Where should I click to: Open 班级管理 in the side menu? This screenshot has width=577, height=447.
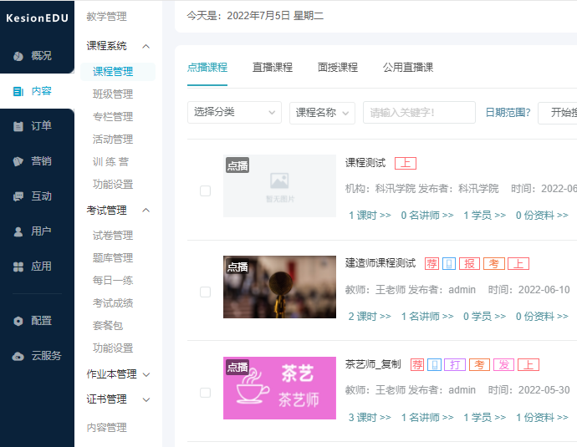(113, 94)
